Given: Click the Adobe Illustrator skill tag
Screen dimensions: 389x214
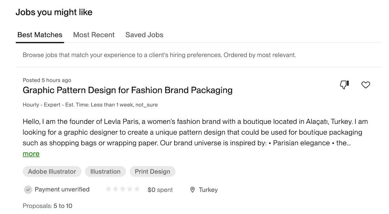Looking at the screenshot, I should point(52,171).
